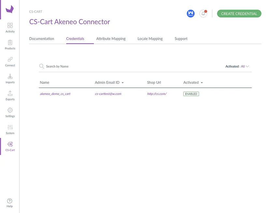The width and height of the screenshot is (271, 213).
Task: Open the Activity section from sidebar
Action: [x=10, y=28]
